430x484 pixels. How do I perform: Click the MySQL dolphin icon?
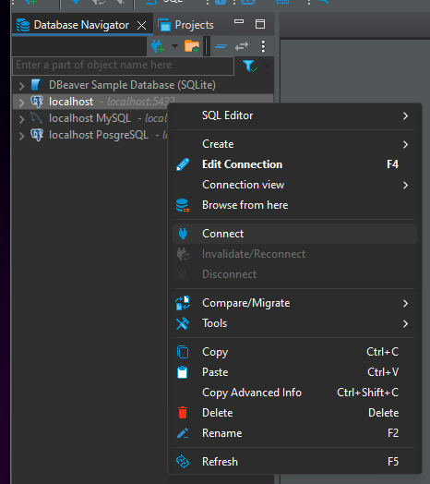pos(36,118)
